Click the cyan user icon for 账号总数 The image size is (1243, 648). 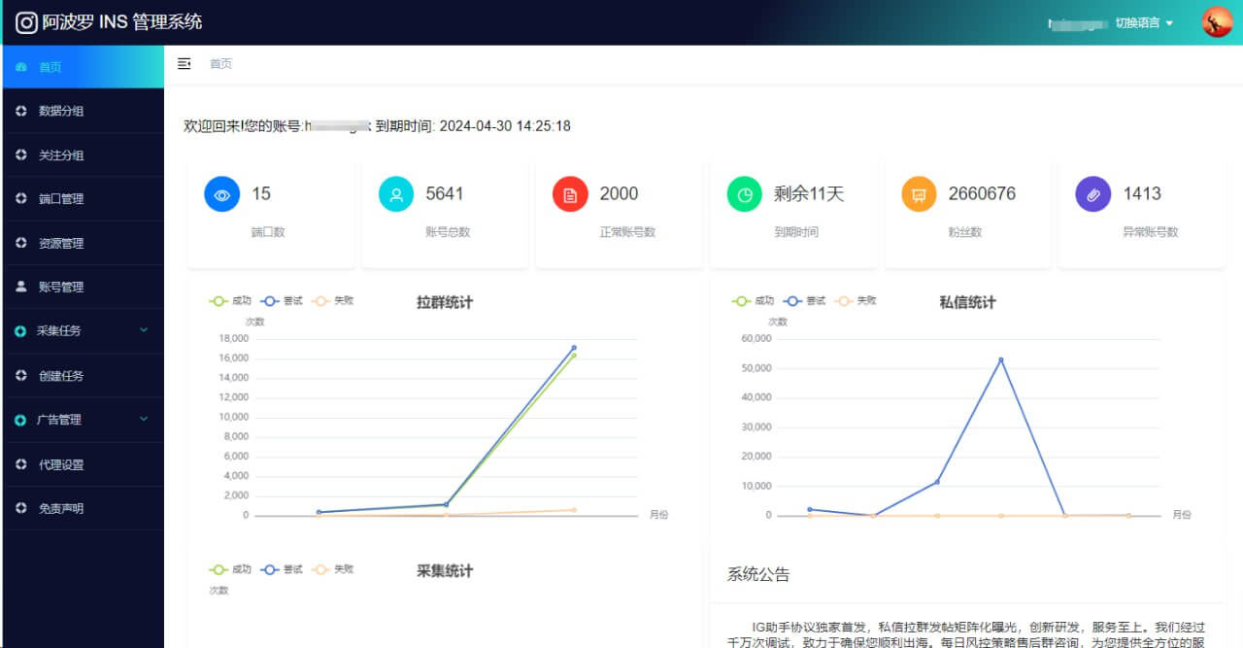click(396, 194)
